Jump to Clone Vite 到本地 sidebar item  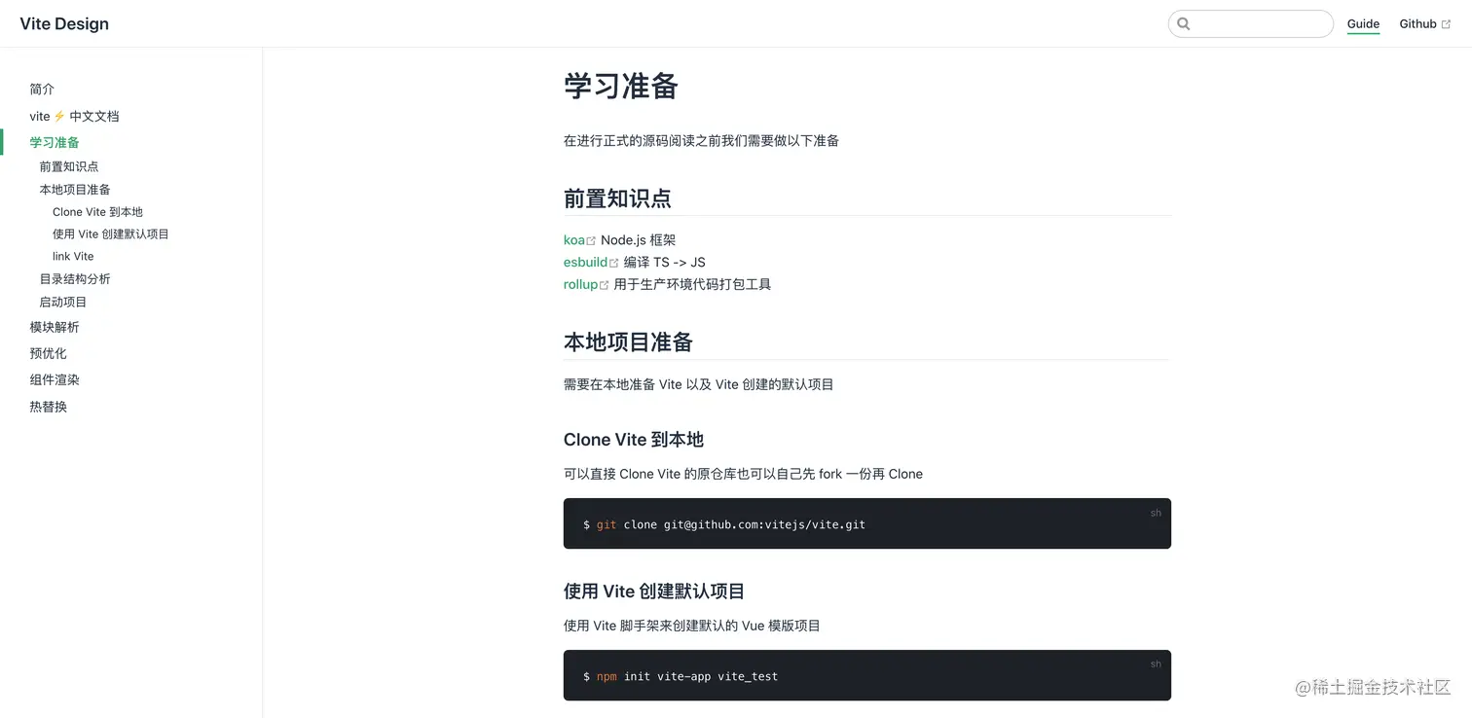pyautogui.click(x=97, y=212)
